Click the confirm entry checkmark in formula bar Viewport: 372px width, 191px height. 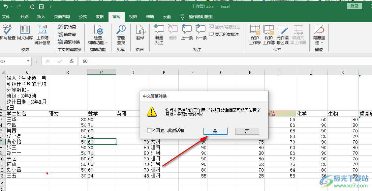click(60, 61)
